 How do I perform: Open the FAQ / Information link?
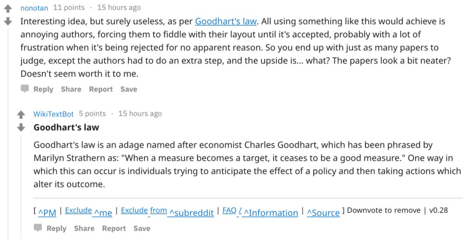tap(260, 212)
